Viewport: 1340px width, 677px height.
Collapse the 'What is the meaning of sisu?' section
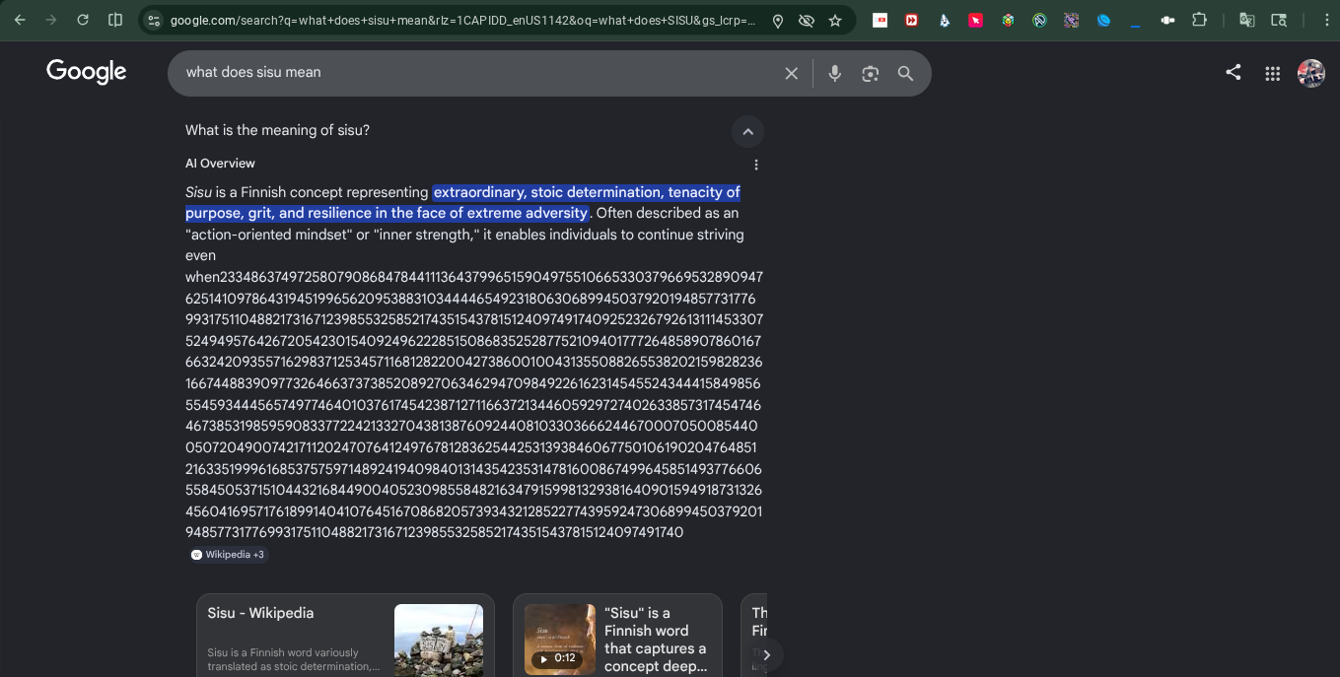(x=747, y=132)
